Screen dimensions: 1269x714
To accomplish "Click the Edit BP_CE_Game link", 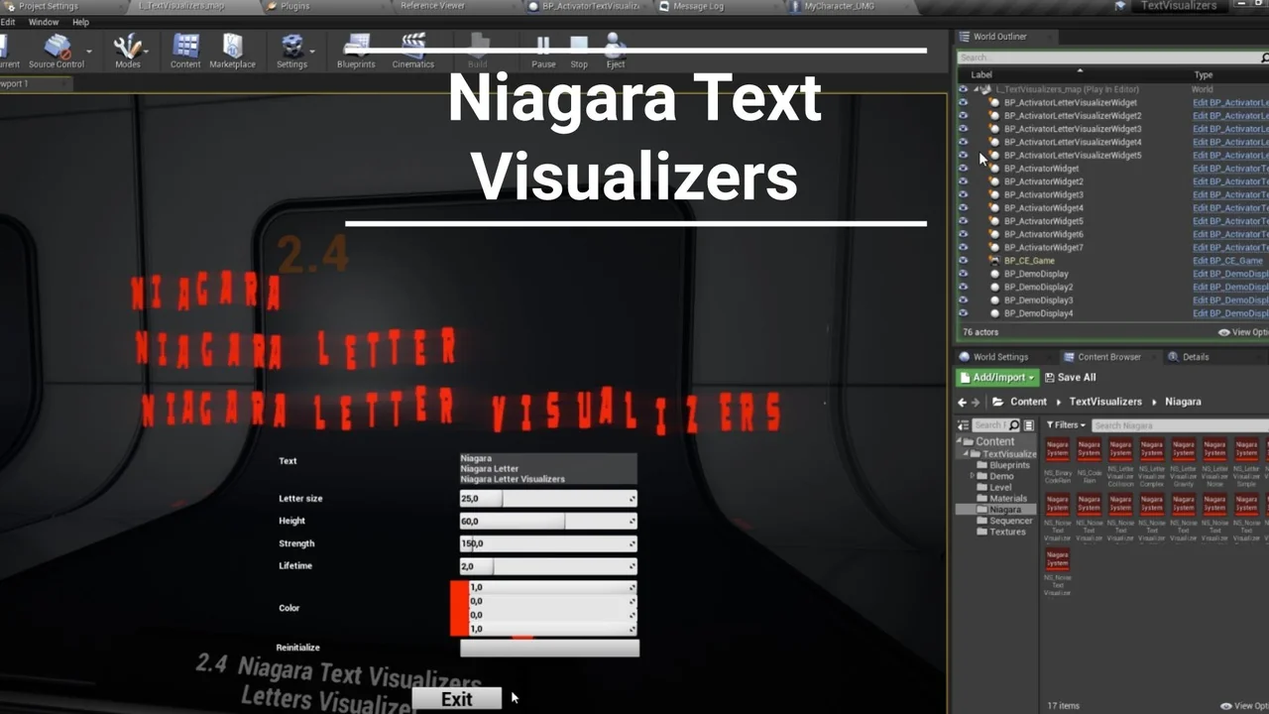I will [x=1228, y=261].
